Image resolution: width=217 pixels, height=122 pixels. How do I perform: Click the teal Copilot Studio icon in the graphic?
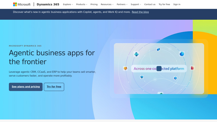coord(136,54)
